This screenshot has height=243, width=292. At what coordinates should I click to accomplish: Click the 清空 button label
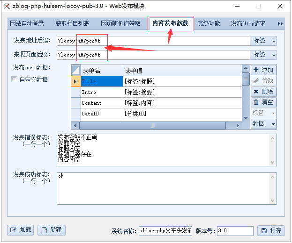(x=268, y=102)
